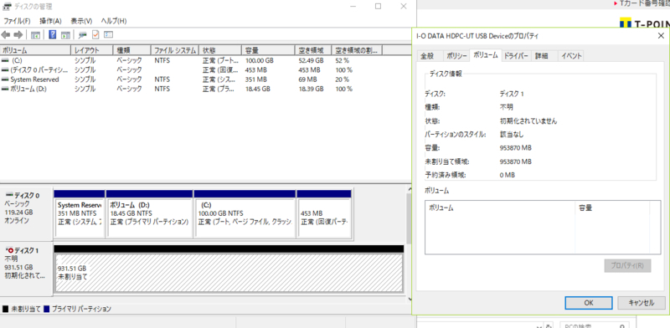Toggle the action pane show/hide icon
The height and width of the screenshot is (328, 670).
tap(65, 34)
